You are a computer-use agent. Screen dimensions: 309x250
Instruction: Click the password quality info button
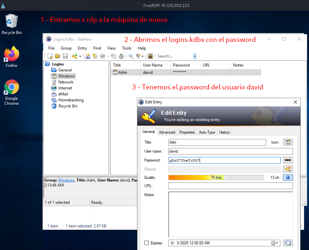click(x=288, y=178)
